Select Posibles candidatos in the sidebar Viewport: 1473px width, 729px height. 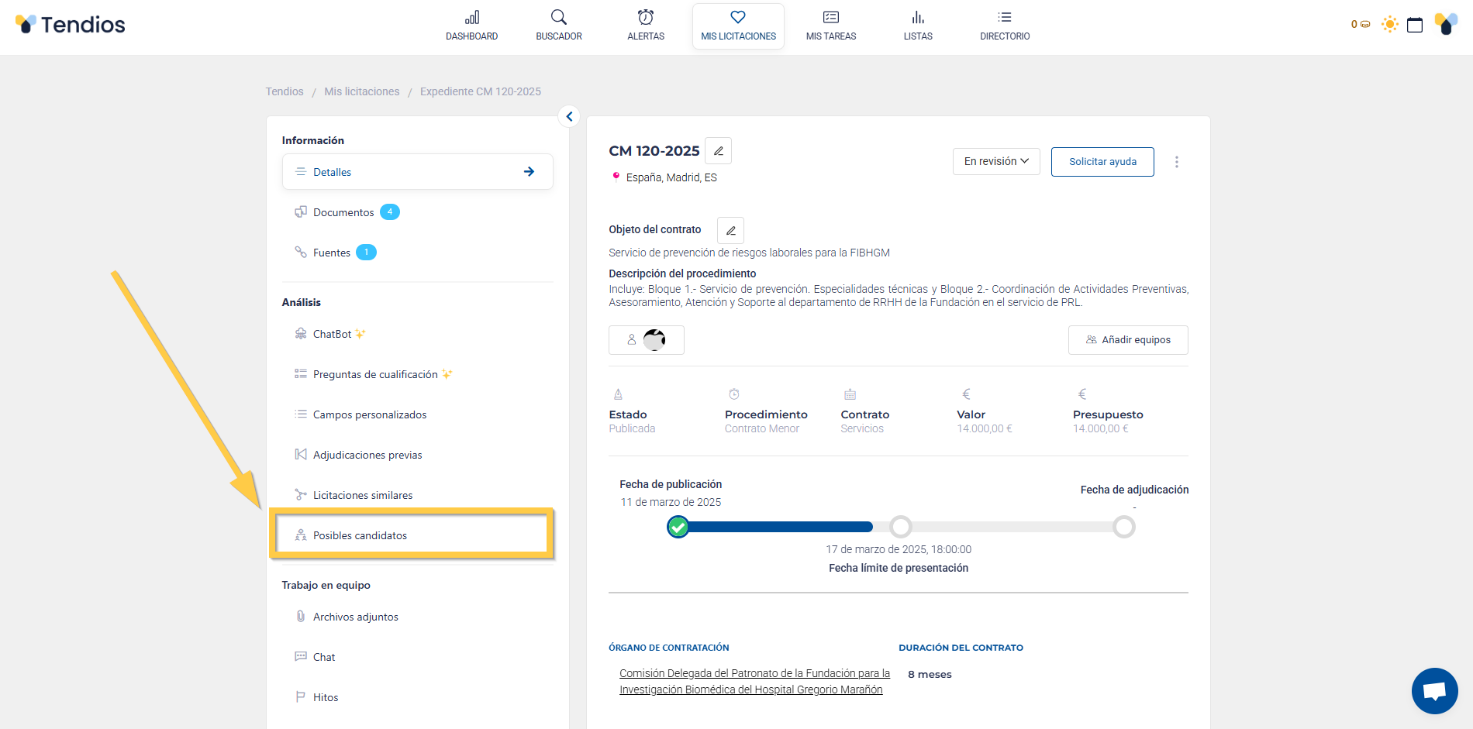(360, 535)
